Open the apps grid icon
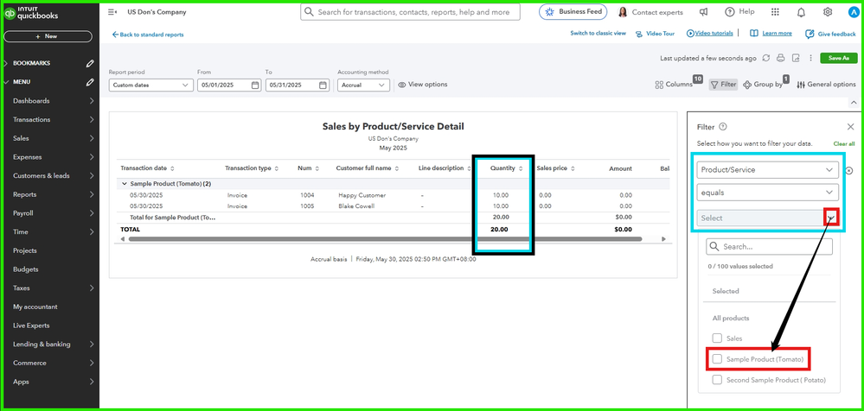 (775, 12)
